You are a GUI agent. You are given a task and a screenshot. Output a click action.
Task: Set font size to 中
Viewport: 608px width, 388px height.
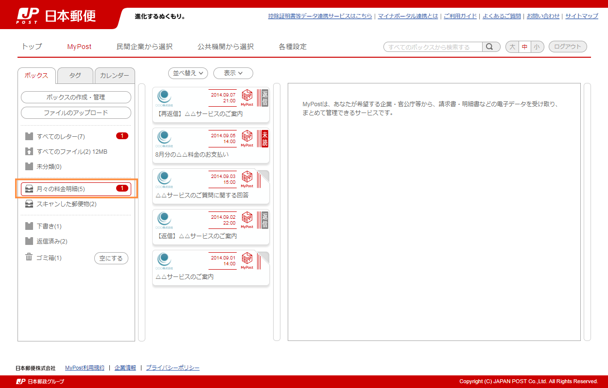coord(524,47)
